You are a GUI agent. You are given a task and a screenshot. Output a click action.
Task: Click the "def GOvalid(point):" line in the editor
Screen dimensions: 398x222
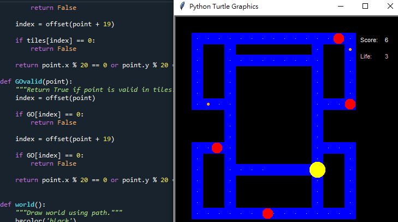pyautogui.click(x=36, y=81)
